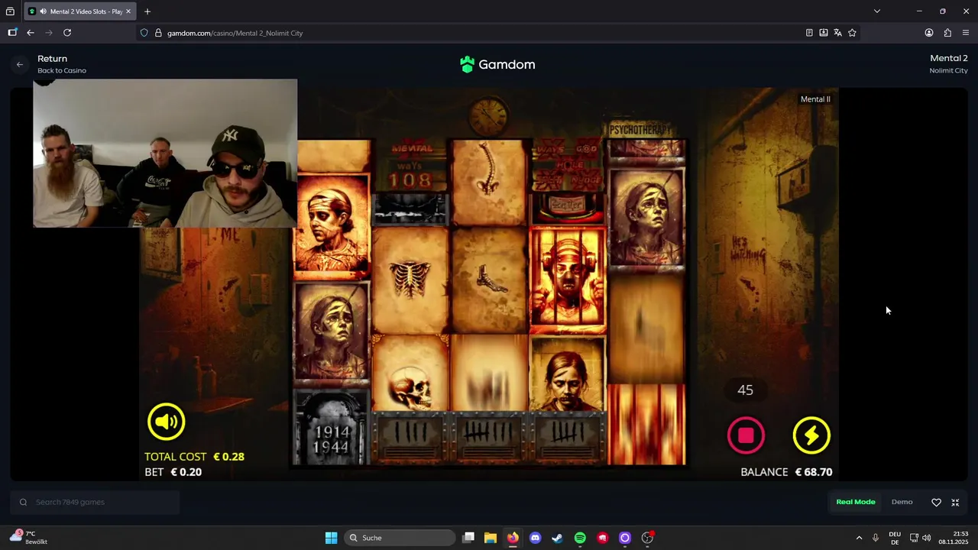Open Steam from the taskbar

pos(558,538)
